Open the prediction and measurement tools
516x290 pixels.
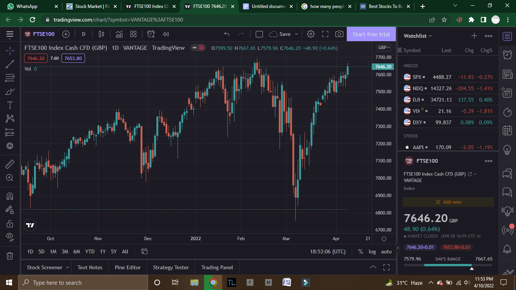coord(10,132)
